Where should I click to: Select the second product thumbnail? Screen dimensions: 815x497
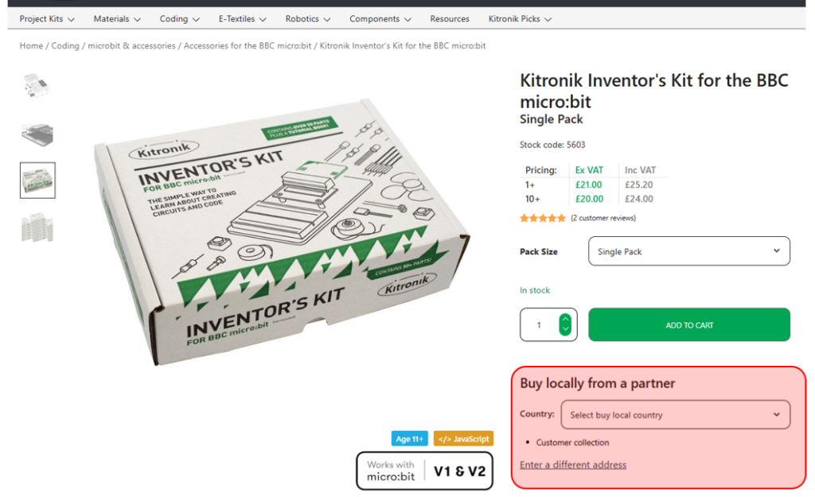pyautogui.click(x=37, y=133)
